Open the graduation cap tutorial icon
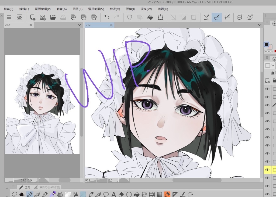This screenshot has height=197, width=276. point(239,17)
